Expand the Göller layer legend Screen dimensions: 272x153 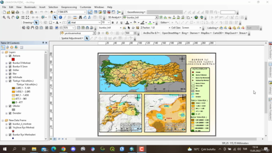pyautogui.click(x=6, y=70)
